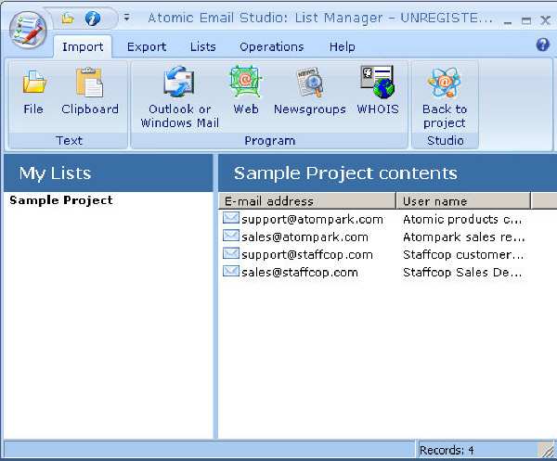The height and width of the screenshot is (461, 557).
Task: Open the Lists ribbon tab
Action: click(x=202, y=47)
